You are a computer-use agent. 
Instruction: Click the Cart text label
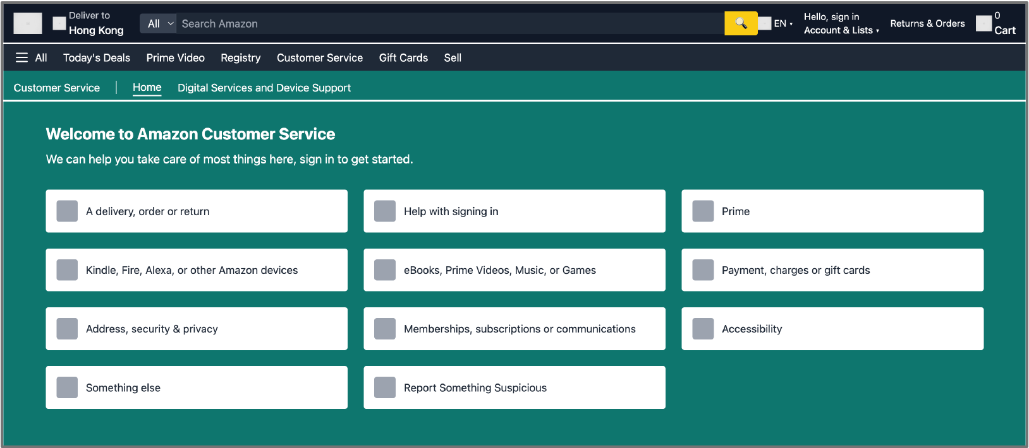(x=1005, y=30)
